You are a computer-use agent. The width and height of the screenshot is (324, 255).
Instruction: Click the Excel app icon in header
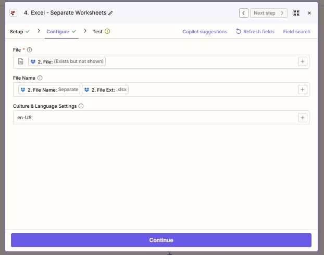(x=13, y=13)
